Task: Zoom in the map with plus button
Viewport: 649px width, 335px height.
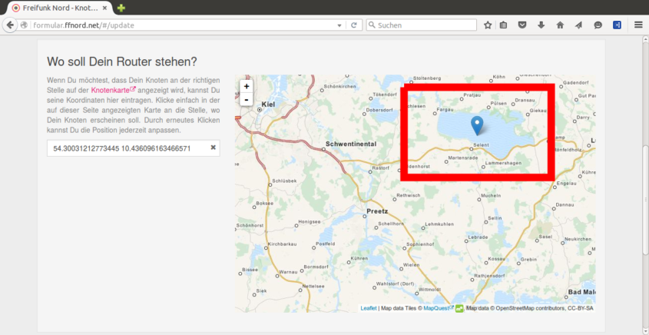Action: click(x=246, y=86)
